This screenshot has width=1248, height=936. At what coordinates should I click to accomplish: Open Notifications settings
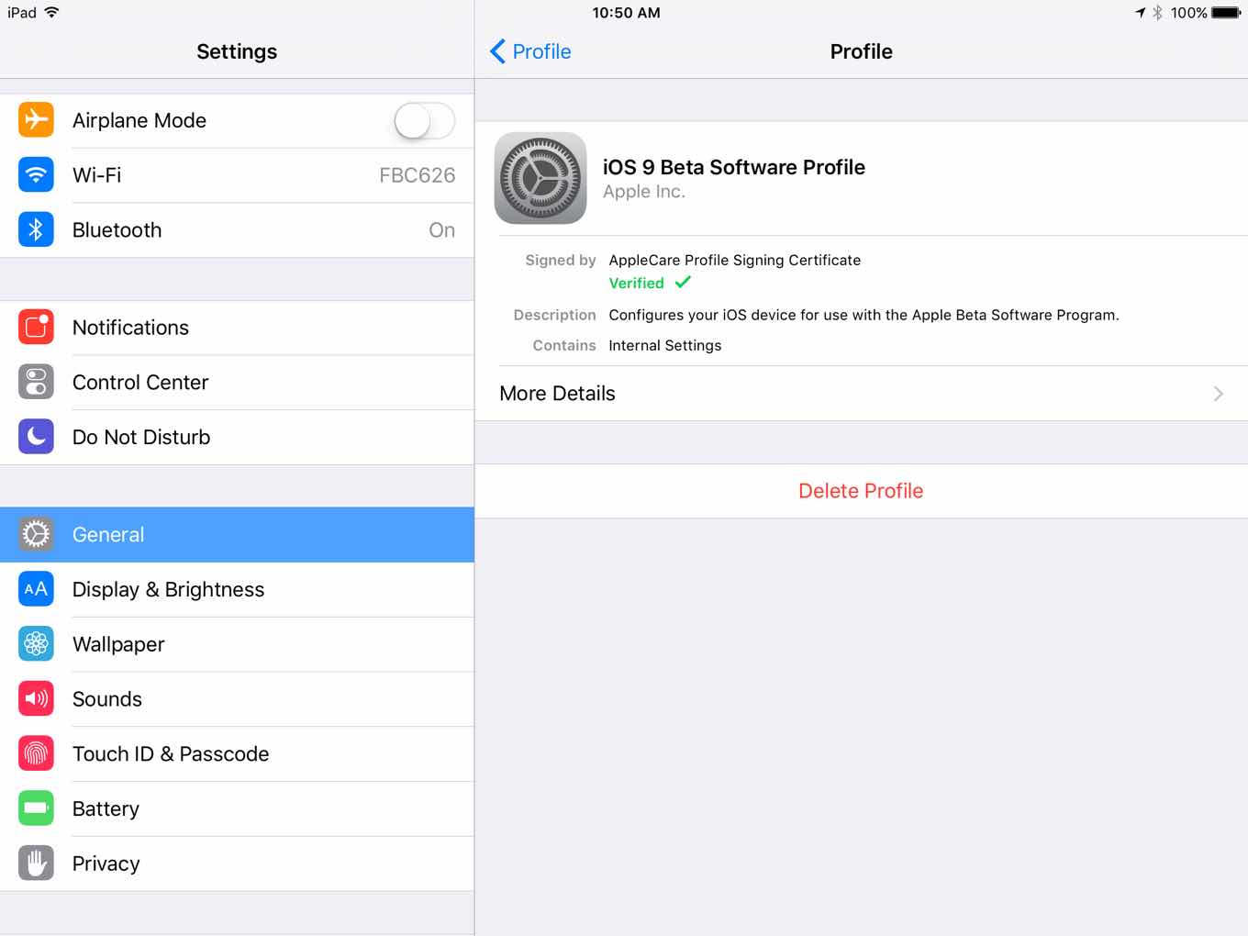[x=237, y=328]
